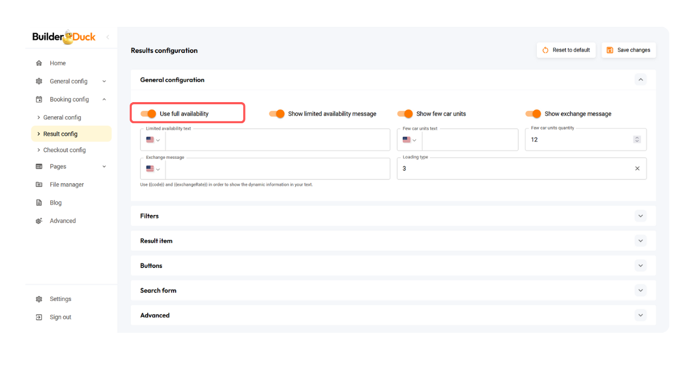The height and width of the screenshot is (389, 692).
Task: Click the Settings gear icon
Action: point(39,299)
